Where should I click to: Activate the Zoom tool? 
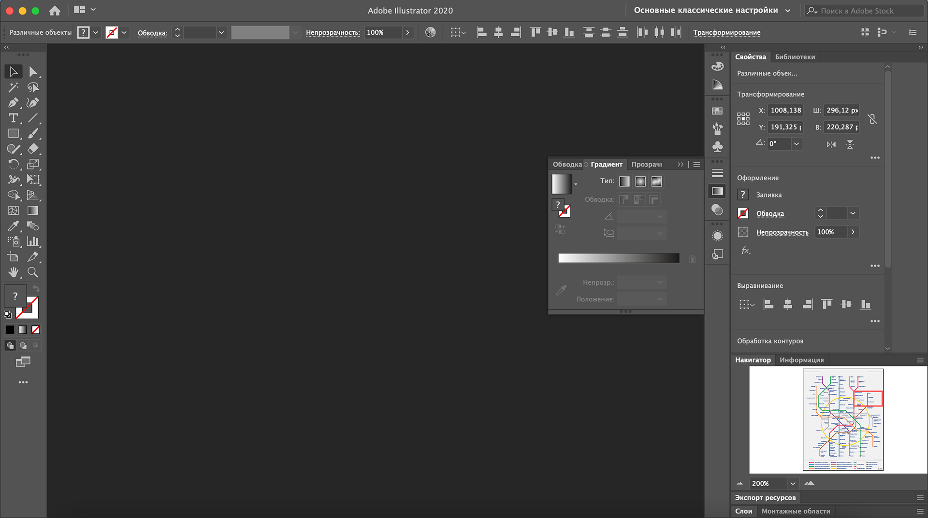(33, 272)
